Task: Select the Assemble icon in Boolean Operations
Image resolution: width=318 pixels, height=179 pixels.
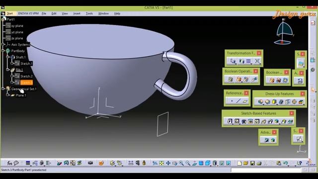Action: coord(230,80)
